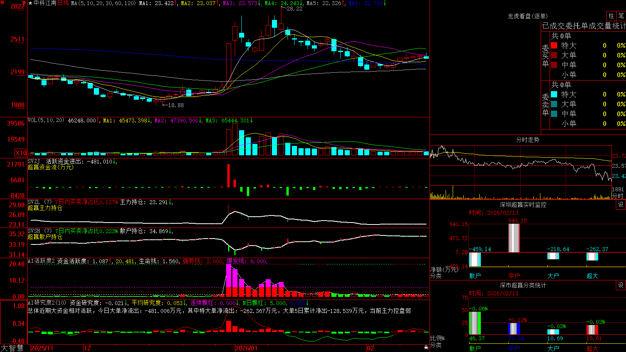Click the AI研究度2(10) indicator label
Viewport: 626px width, 352px height.
coord(47,303)
